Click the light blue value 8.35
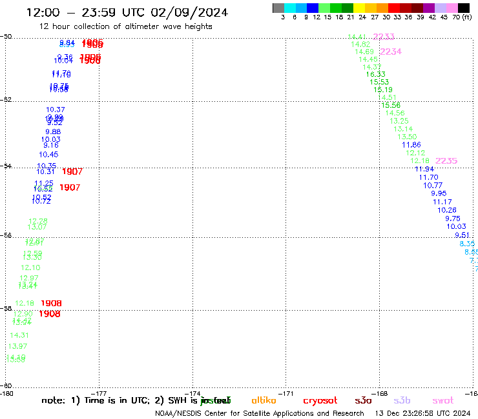 point(467,244)
